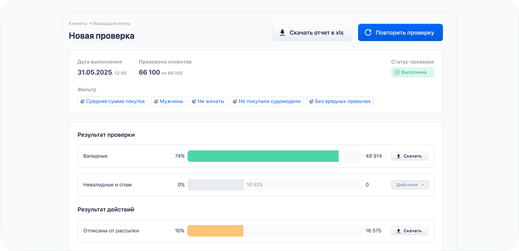Click the '16%' percentage label

179,231
